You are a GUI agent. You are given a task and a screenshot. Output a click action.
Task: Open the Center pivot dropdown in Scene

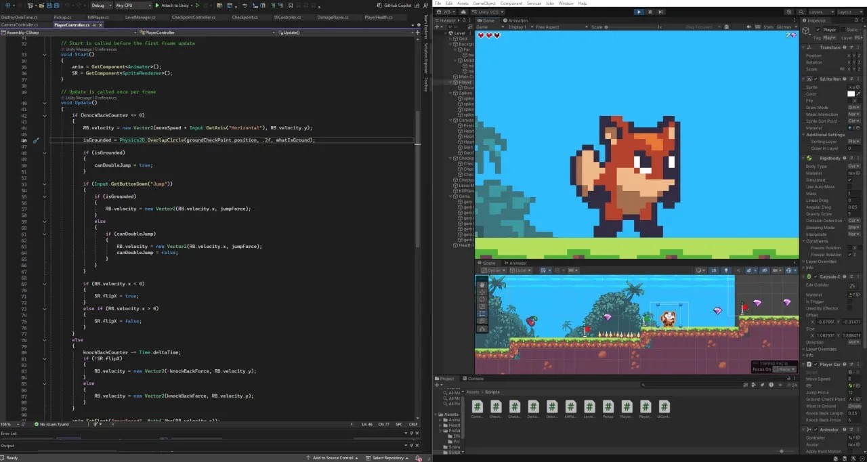492,270
